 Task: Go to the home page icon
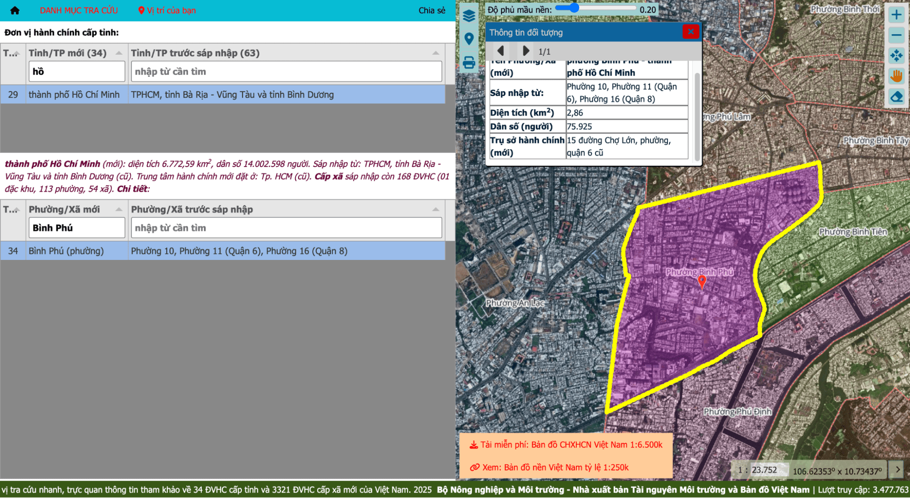click(x=15, y=10)
